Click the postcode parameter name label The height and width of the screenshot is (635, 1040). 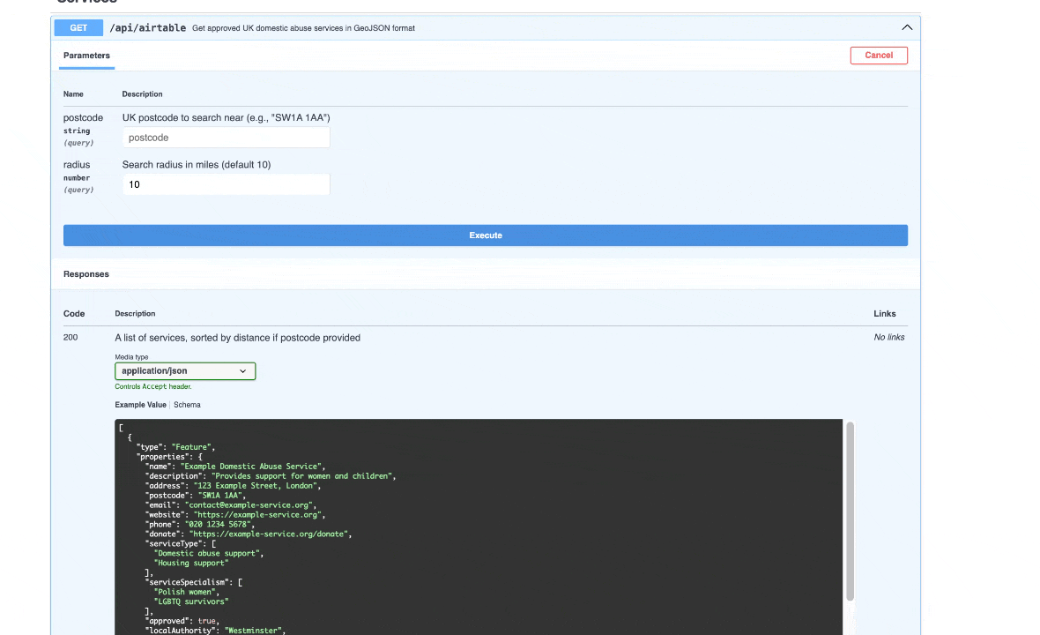coord(83,118)
